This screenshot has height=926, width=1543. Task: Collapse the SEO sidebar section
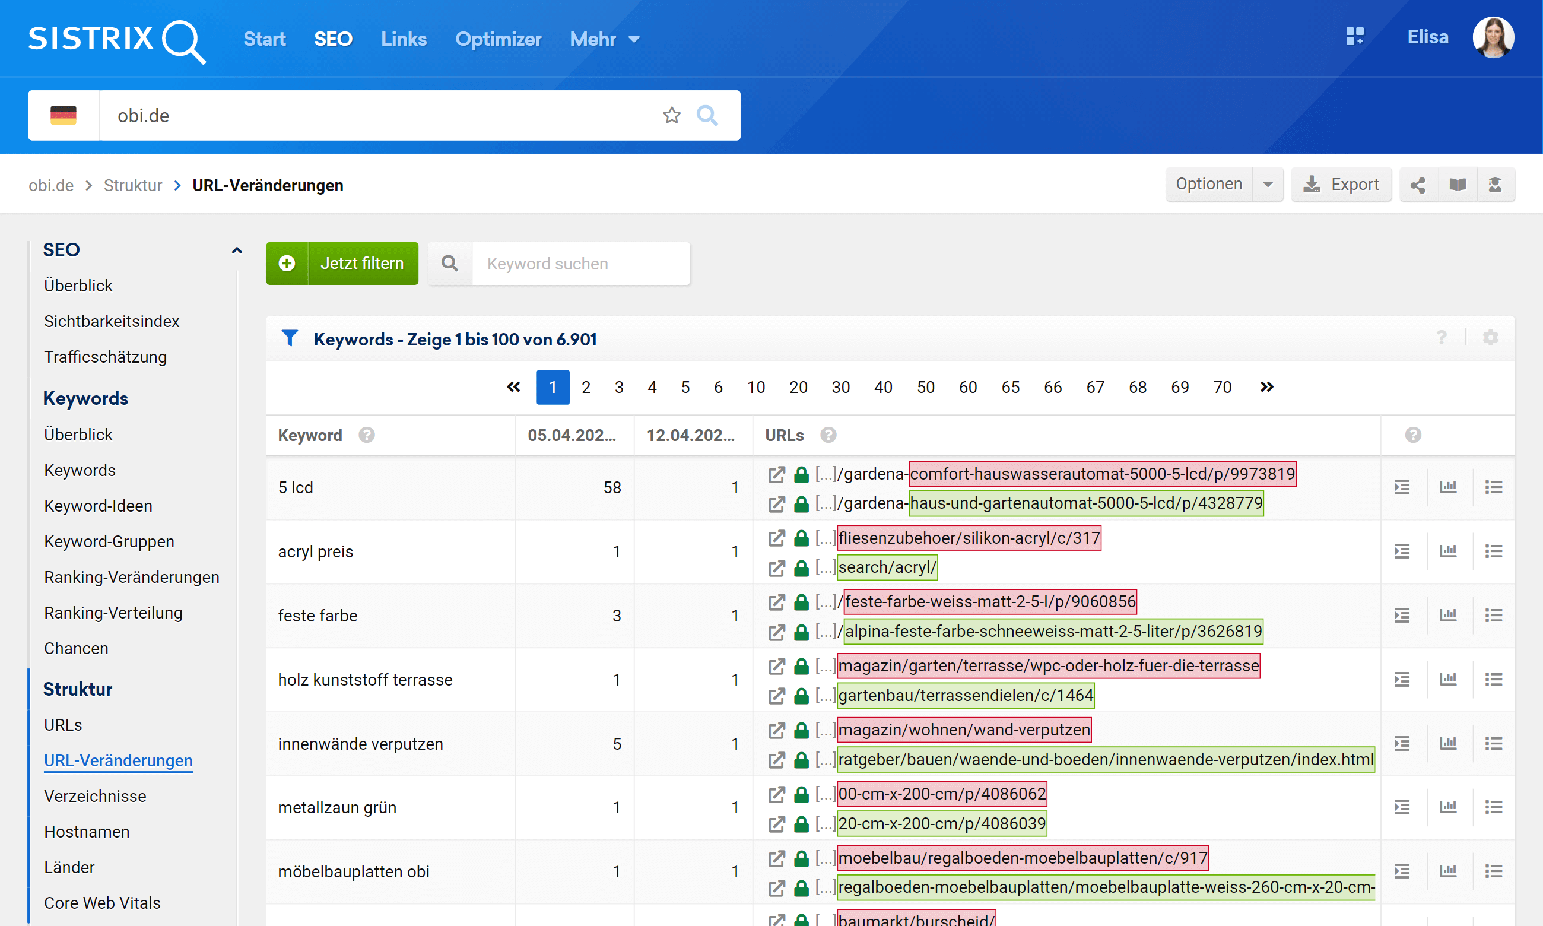click(236, 250)
